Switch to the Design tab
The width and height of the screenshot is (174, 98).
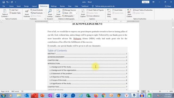(26, 6)
